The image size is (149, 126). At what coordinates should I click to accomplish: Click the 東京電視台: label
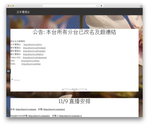tap(16, 48)
